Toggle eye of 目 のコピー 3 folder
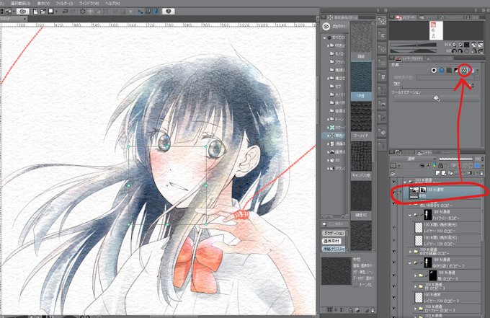This screenshot has width=490, height=318. coord(393,286)
